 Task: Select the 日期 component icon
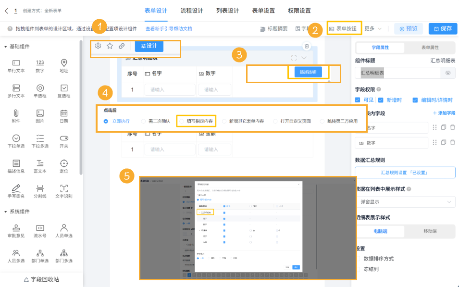click(x=64, y=116)
